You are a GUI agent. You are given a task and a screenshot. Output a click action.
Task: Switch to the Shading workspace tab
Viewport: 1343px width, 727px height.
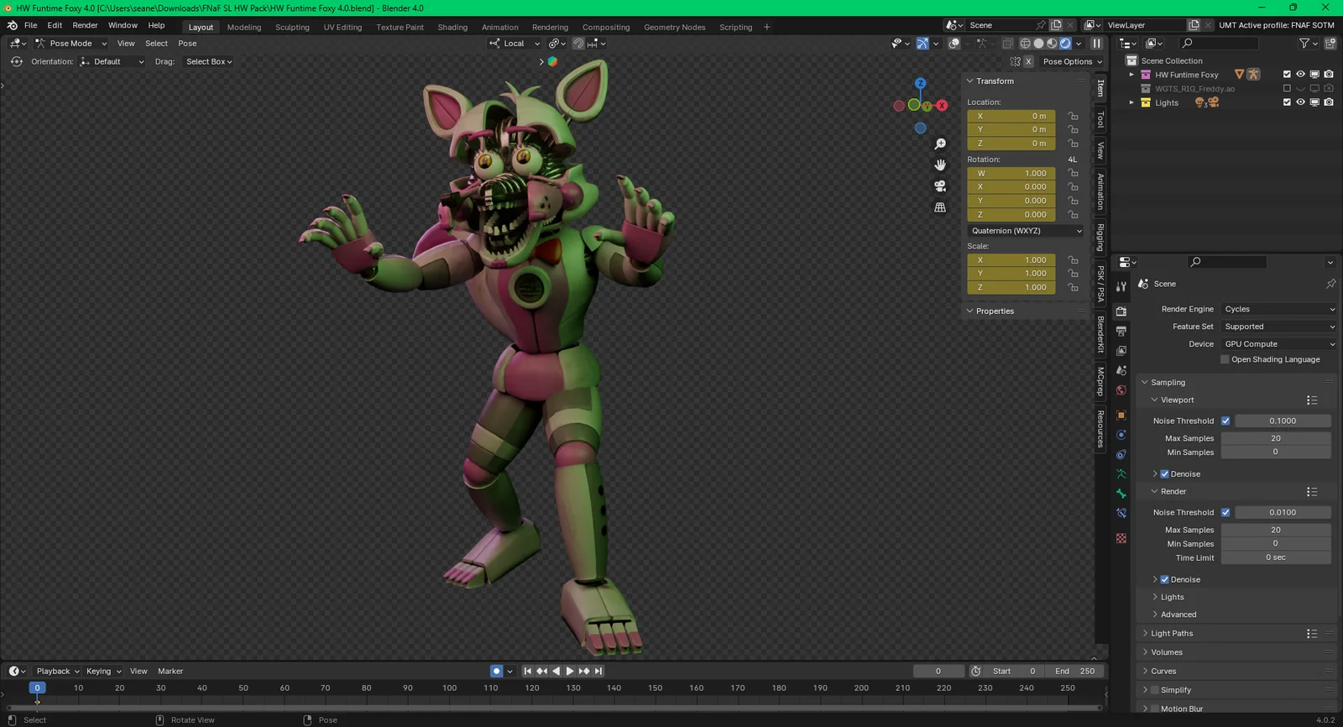coord(452,27)
